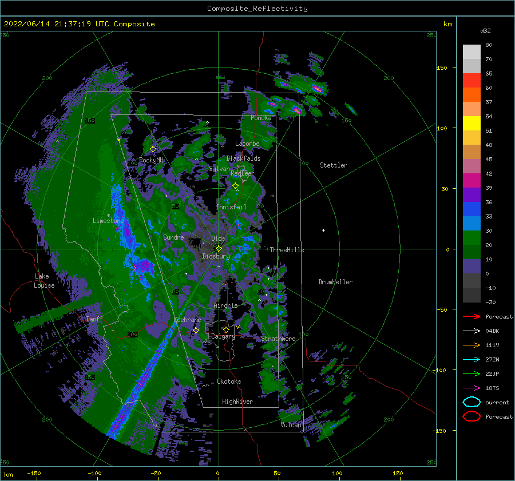Click the Innisfail city label
The height and width of the screenshot is (481, 515).
(231, 207)
